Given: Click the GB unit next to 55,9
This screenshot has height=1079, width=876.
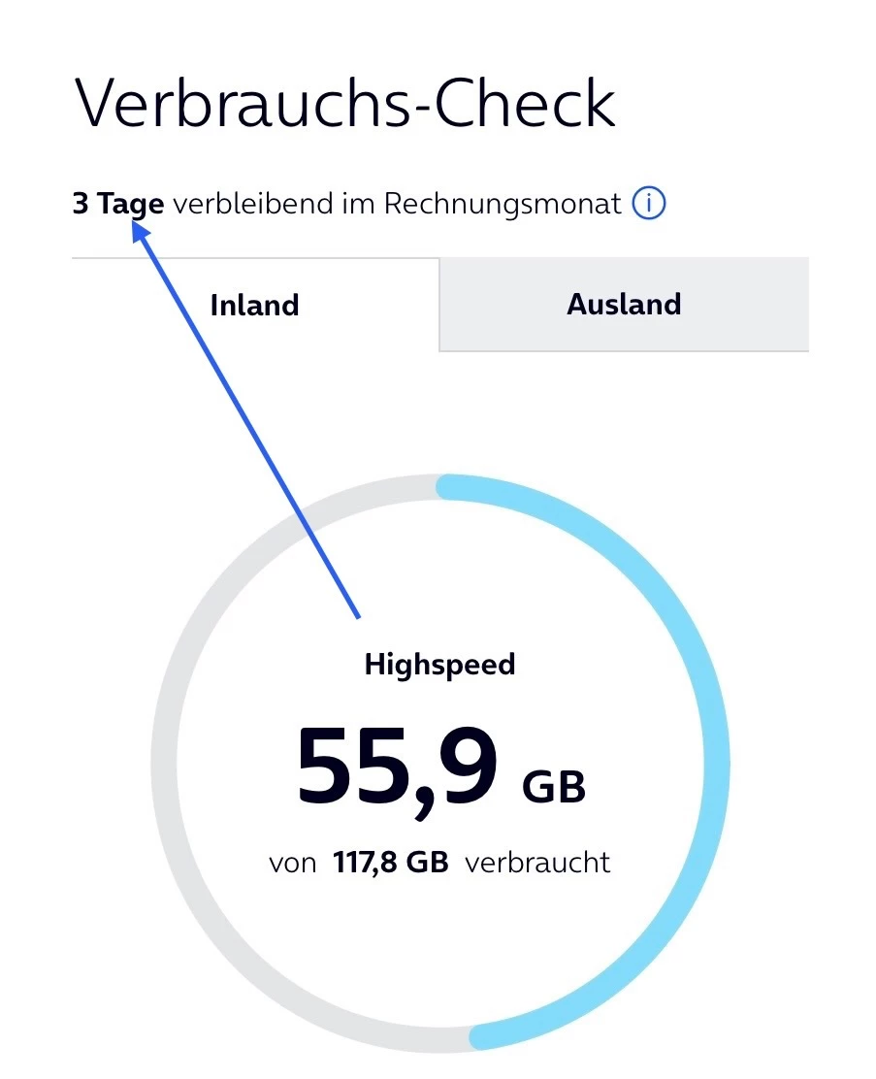Looking at the screenshot, I should point(554,787).
